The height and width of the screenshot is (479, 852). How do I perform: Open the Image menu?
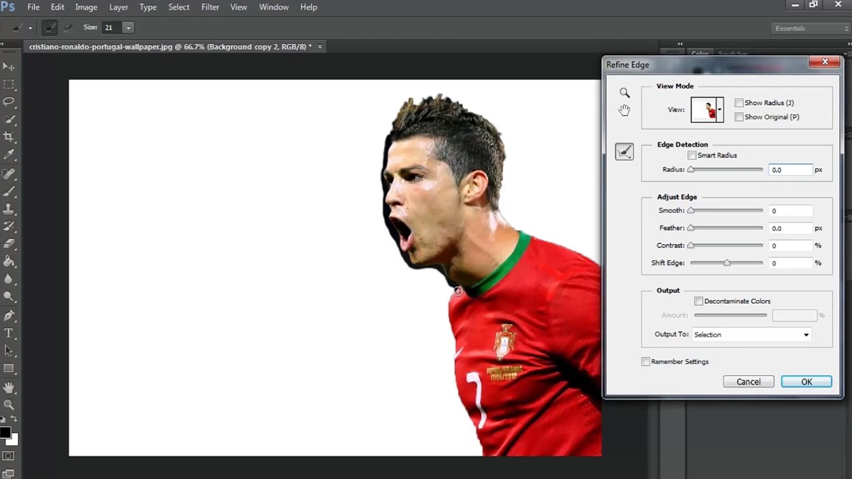tap(87, 7)
